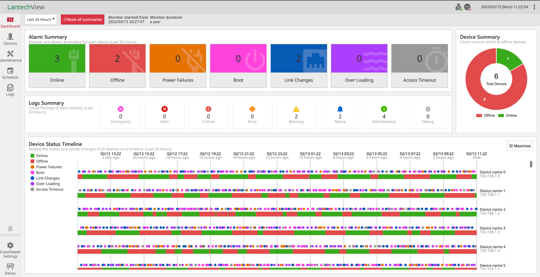Select the Link Changes alarm card
The width and height of the screenshot is (540, 277).
click(x=299, y=66)
